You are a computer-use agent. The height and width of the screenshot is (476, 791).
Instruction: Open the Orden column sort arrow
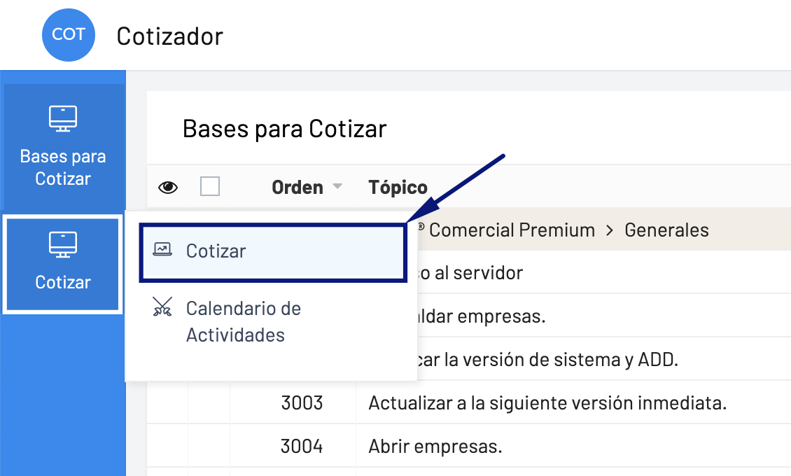click(337, 187)
